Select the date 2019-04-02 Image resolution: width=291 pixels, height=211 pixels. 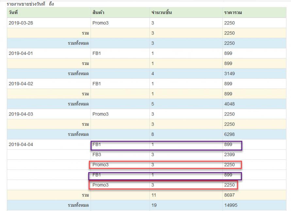click(21, 84)
